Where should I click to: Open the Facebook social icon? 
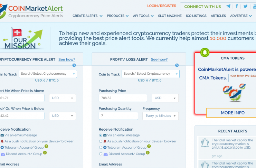237,6
